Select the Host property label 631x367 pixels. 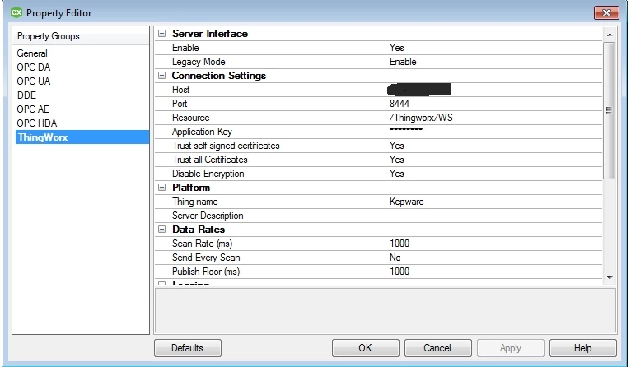click(180, 90)
